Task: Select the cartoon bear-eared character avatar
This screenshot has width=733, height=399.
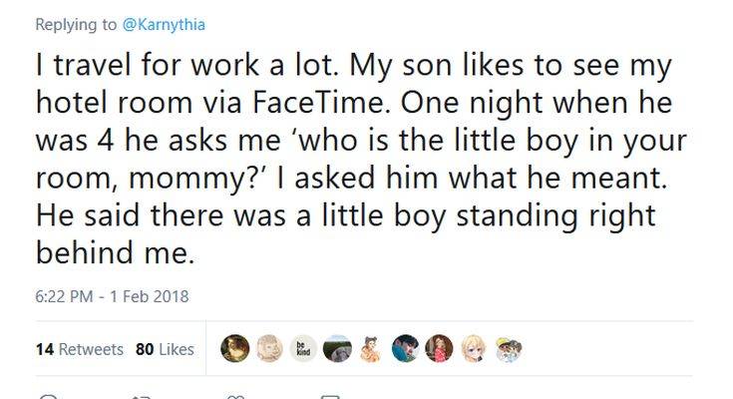Action: click(371, 348)
